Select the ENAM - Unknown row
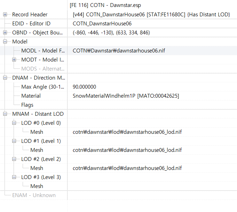Viewport: 237px width, 212px height. click(34, 195)
